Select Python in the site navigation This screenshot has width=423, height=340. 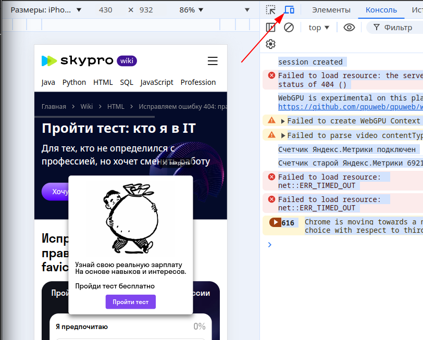[x=74, y=82]
